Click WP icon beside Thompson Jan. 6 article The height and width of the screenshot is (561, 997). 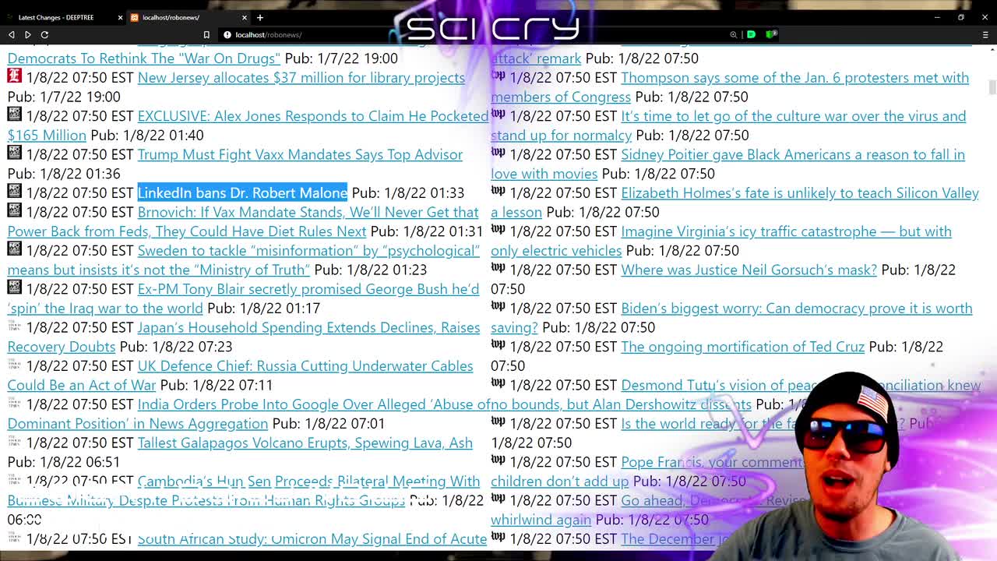(498, 76)
